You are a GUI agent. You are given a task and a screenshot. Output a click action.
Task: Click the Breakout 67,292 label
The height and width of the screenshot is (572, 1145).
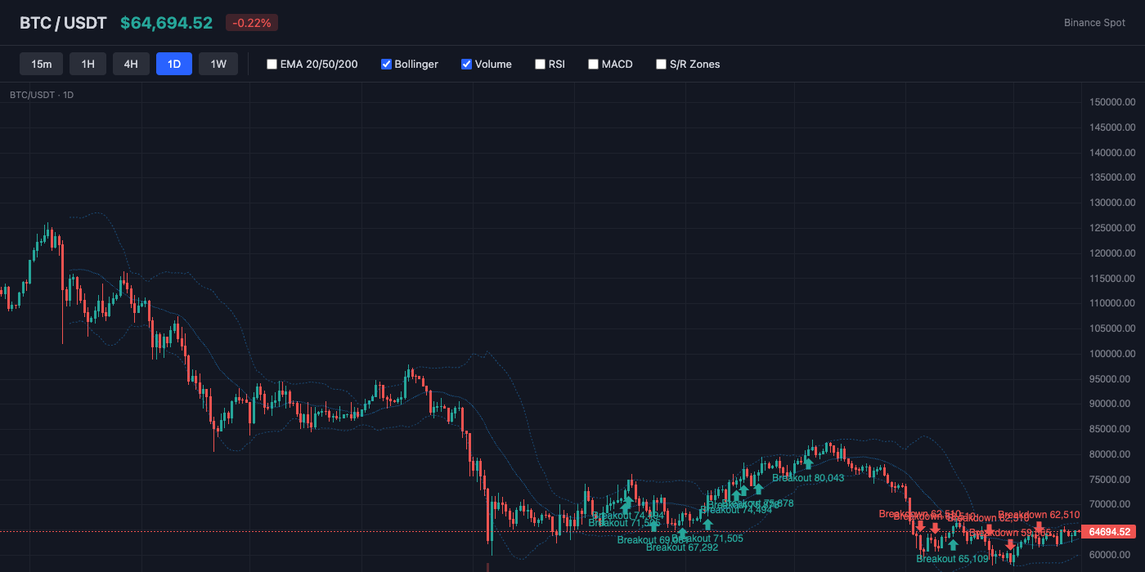[x=682, y=547]
